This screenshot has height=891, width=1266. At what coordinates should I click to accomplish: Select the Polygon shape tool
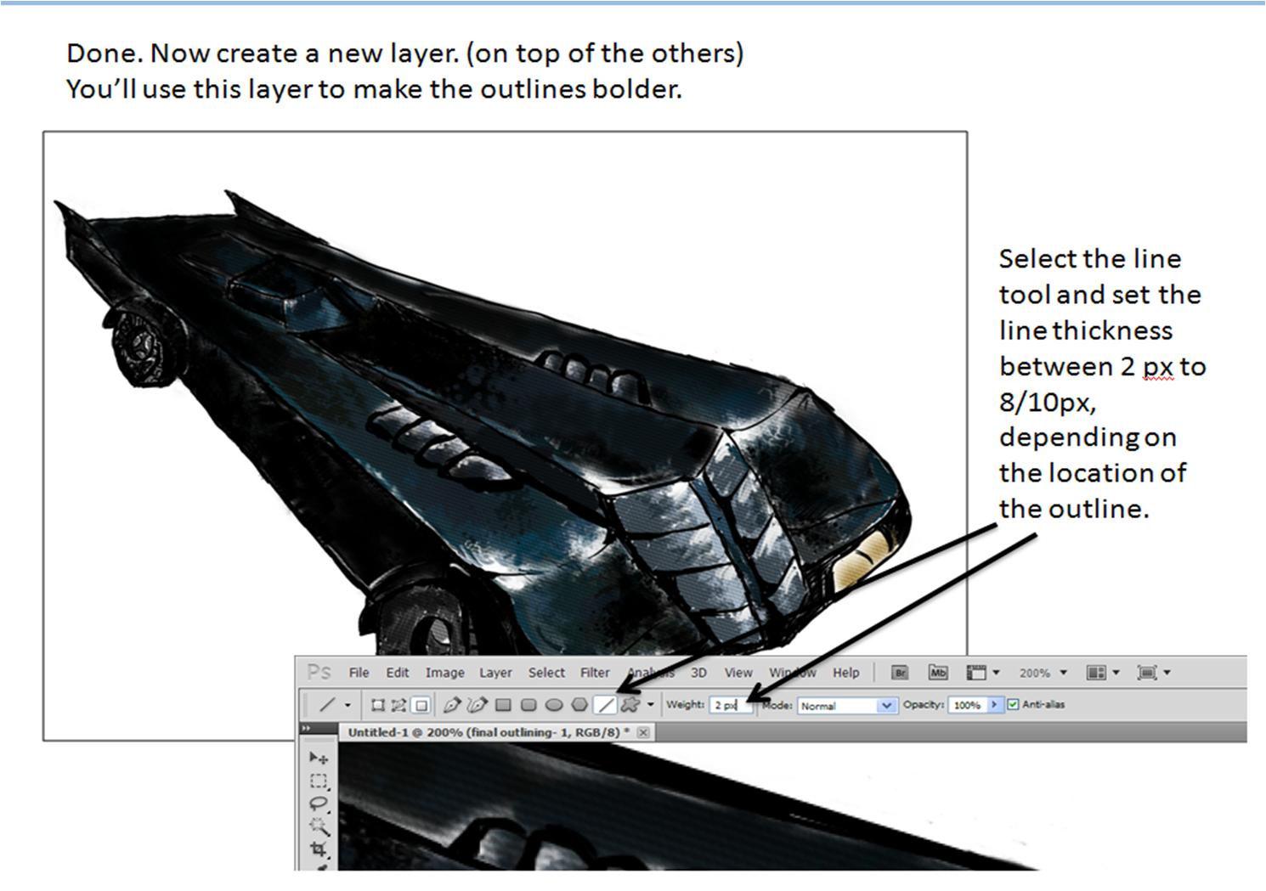tap(579, 705)
